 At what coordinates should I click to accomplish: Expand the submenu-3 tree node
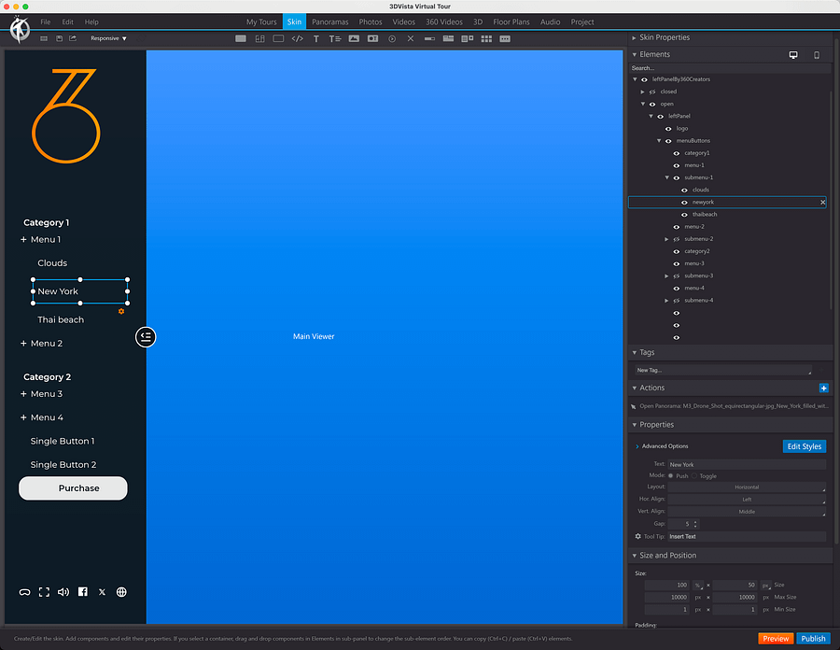[x=666, y=276]
